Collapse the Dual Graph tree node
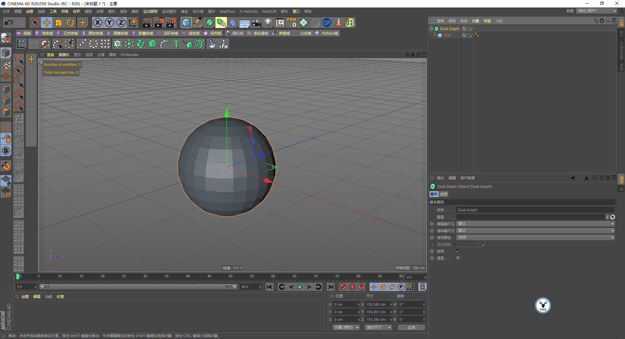625x339 pixels. [431, 29]
